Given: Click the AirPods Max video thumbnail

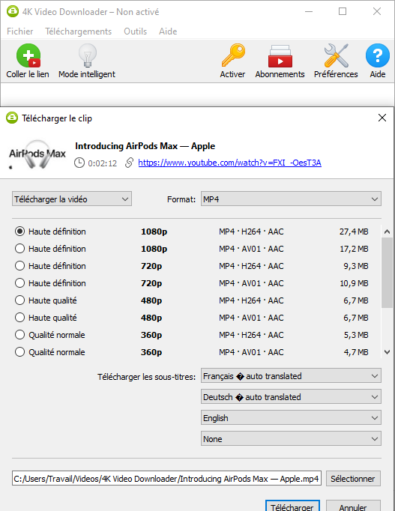Looking at the screenshot, I should (37, 154).
